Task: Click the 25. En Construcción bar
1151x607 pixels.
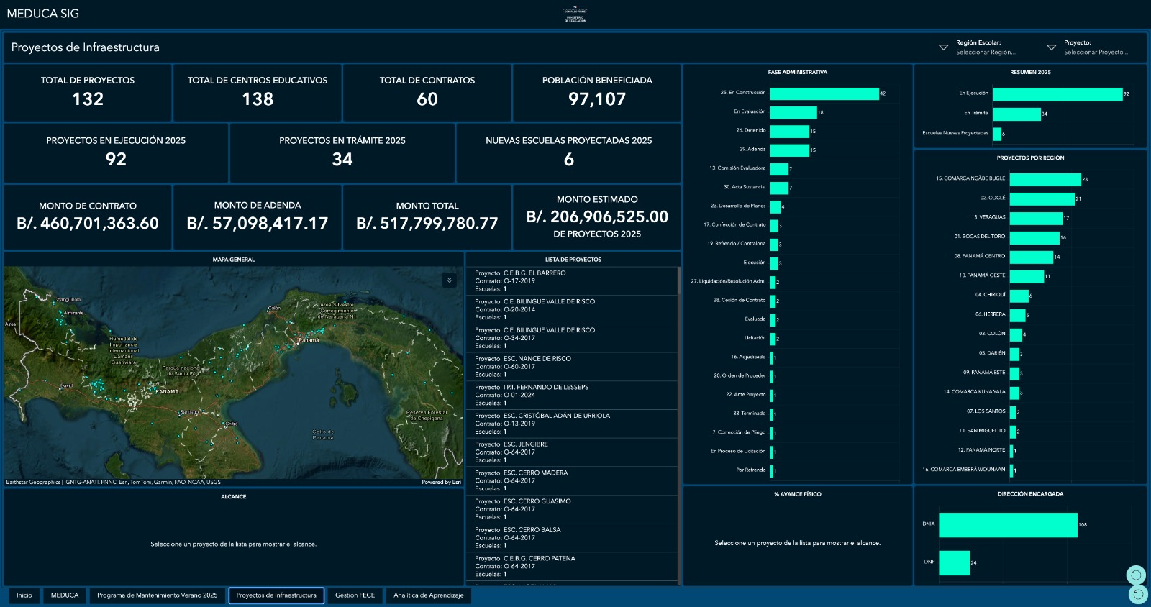Action: point(824,93)
